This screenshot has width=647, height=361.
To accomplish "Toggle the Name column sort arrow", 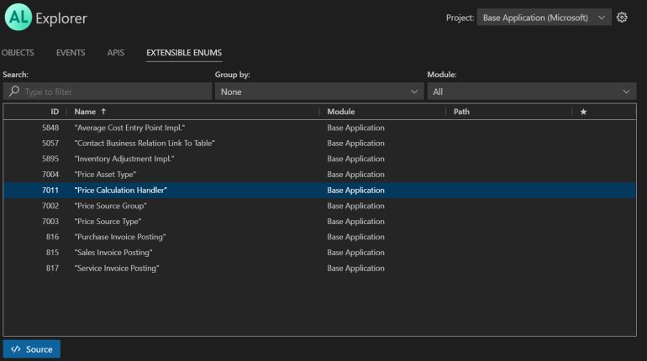I will click(x=103, y=112).
